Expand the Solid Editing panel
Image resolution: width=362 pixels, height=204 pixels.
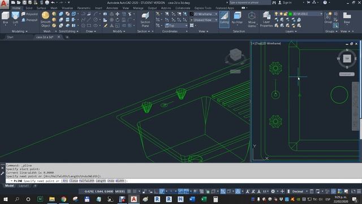pyautogui.click(x=68, y=31)
